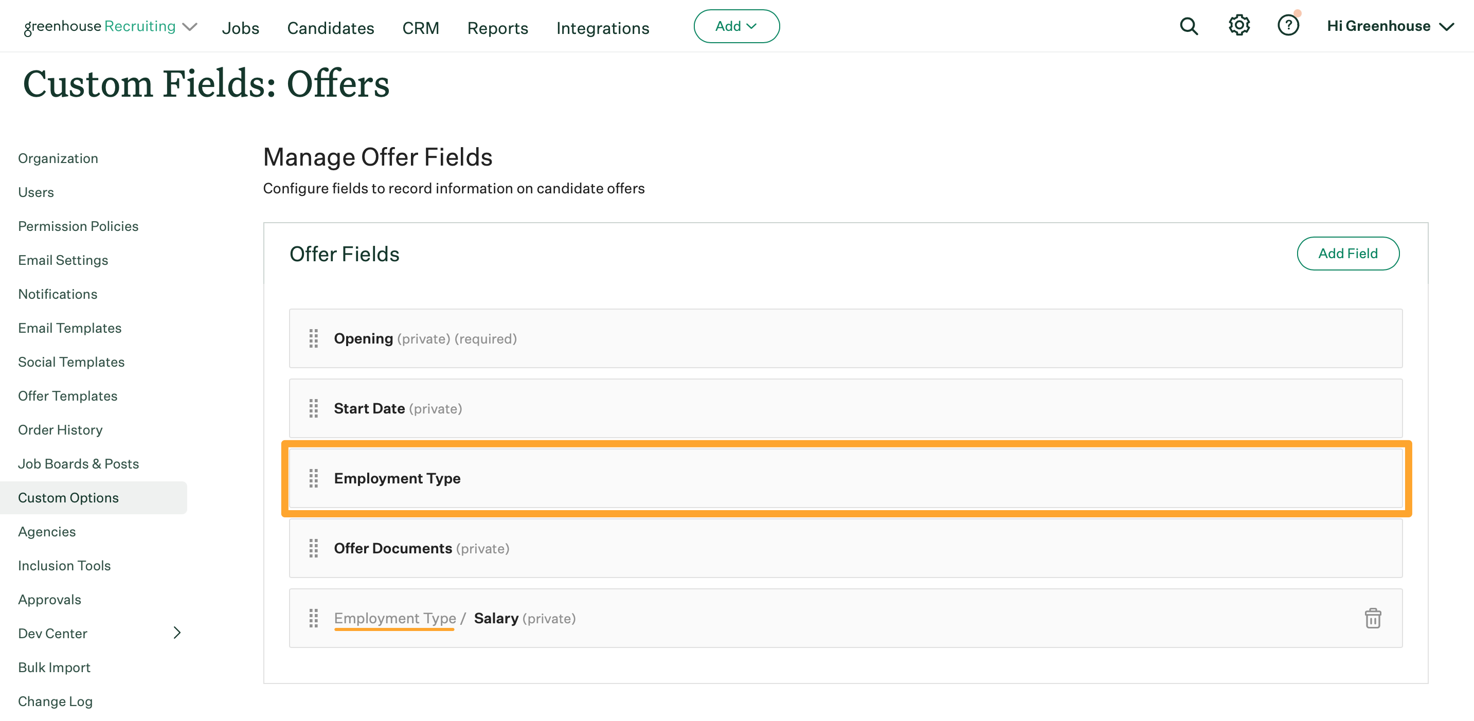Grab the Opening field drag handle
Viewport: 1474px width, 721px height.
coord(314,338)
